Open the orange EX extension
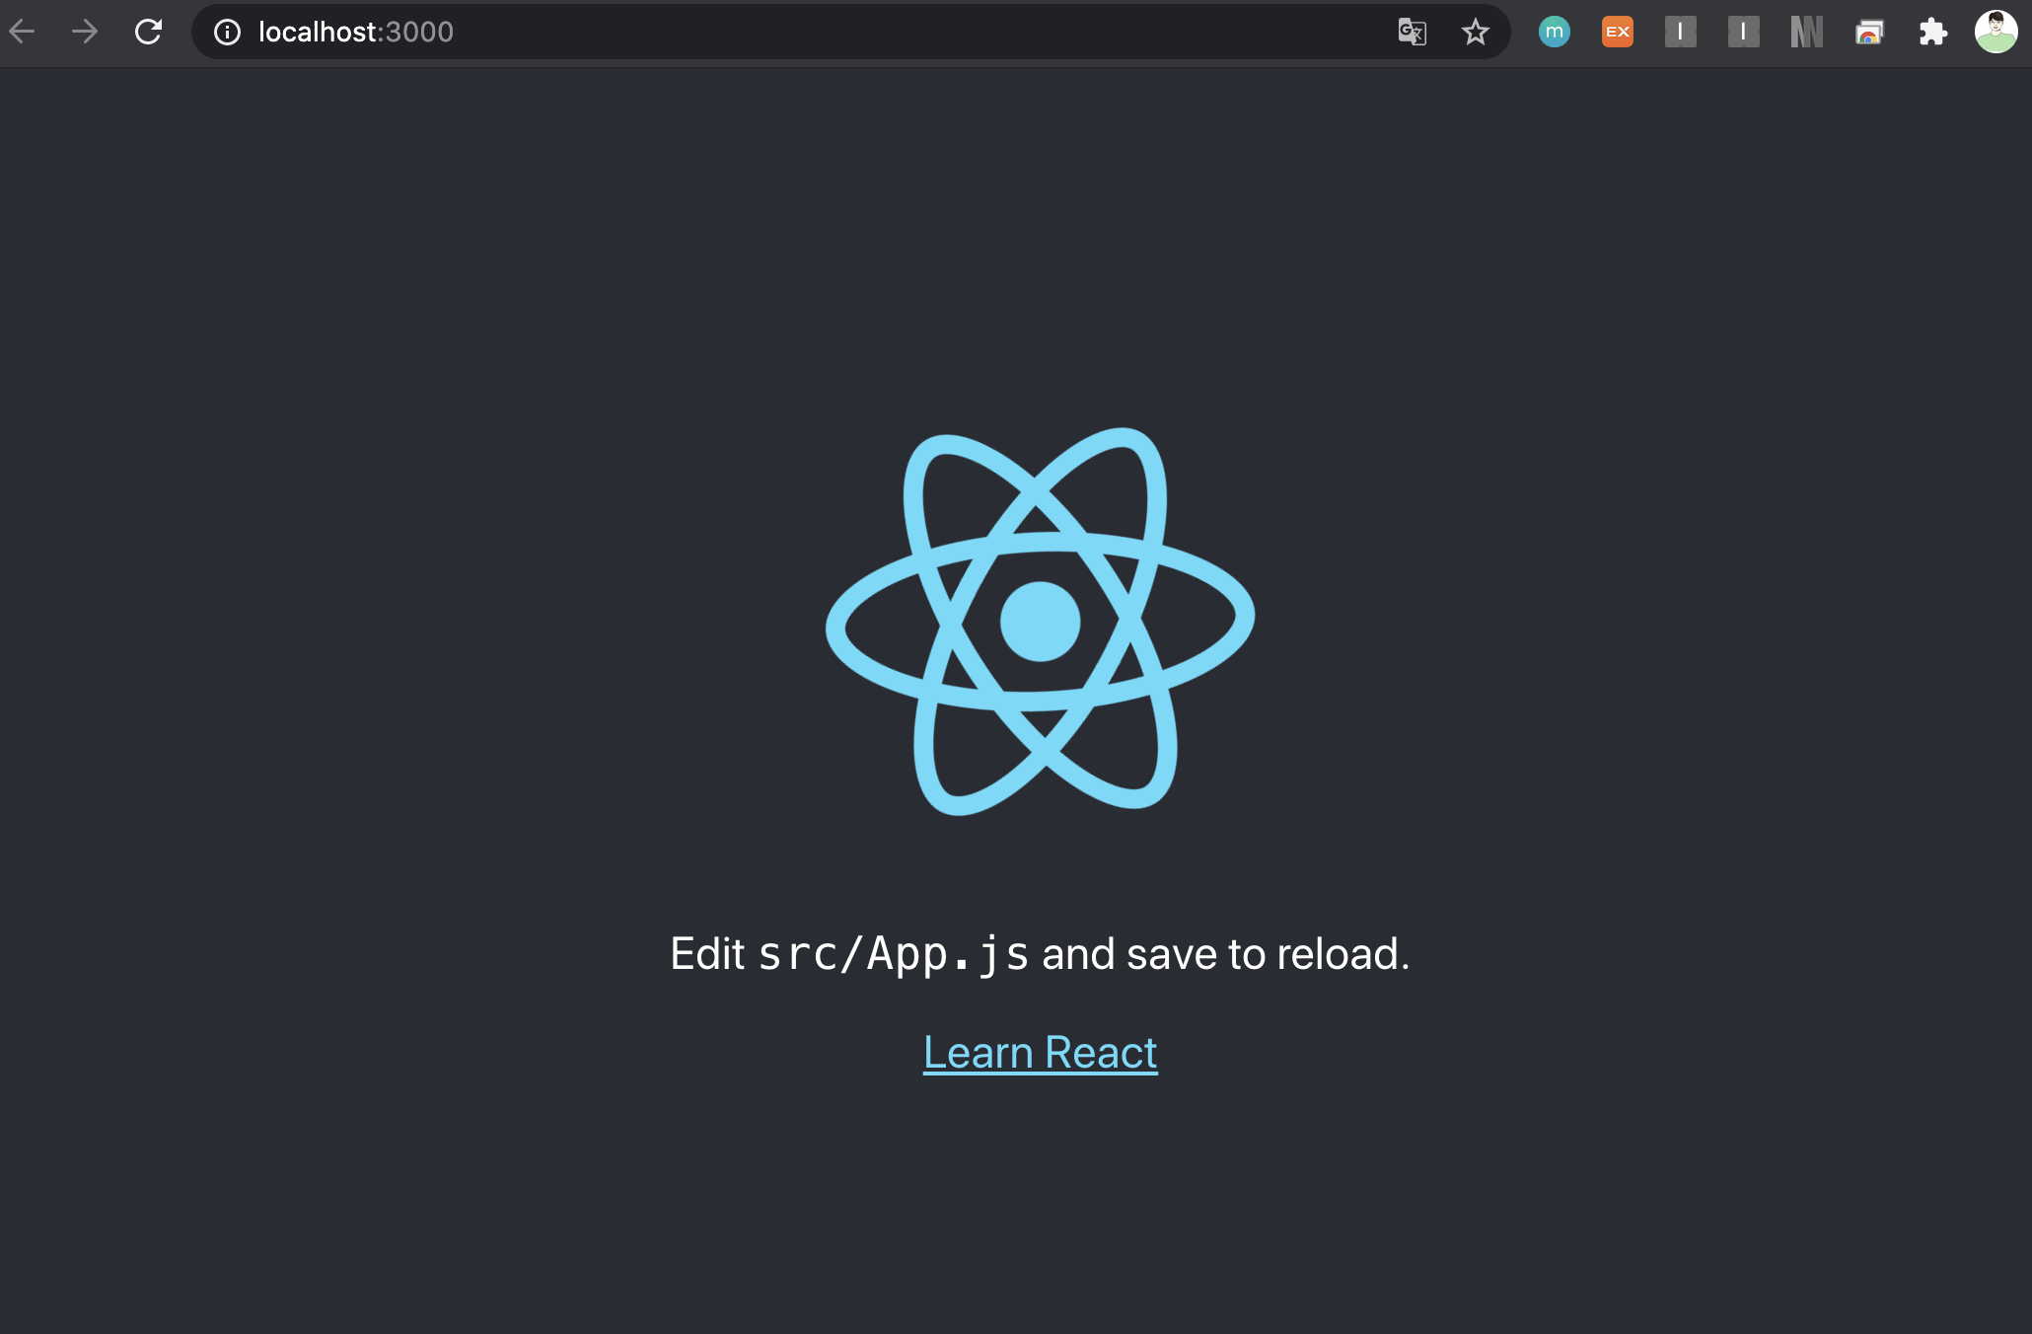Viewport: 2032px width, 1334px height. click(x=1617, y=32)
